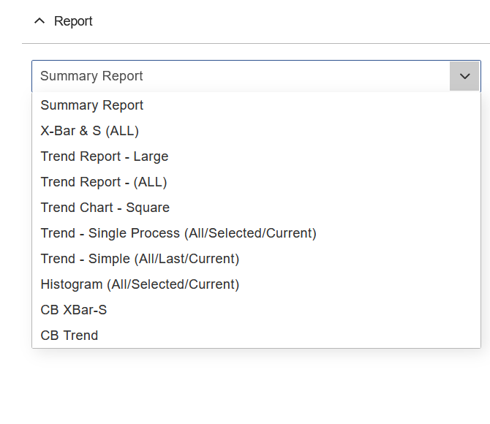The image size is (490, 424).
Task: Select Trend - Single Process report
Action: pos(178,233)
